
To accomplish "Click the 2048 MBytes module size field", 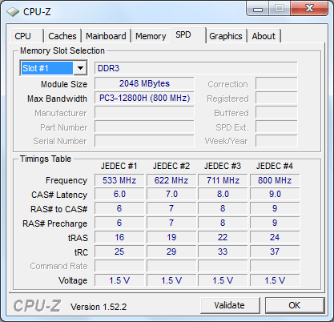I will tap(144, 83).
